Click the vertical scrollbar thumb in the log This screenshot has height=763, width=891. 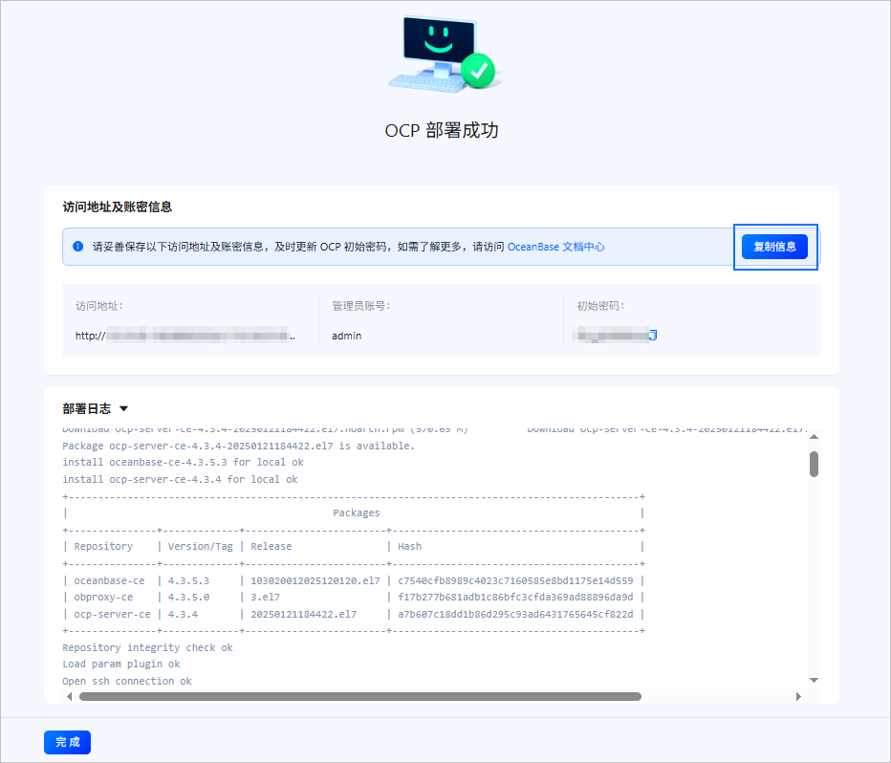(814, 464)
